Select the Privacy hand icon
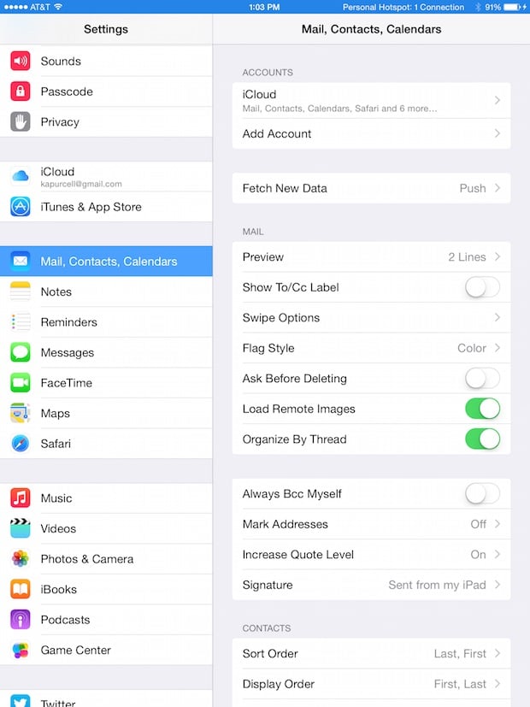 point(21,121)
